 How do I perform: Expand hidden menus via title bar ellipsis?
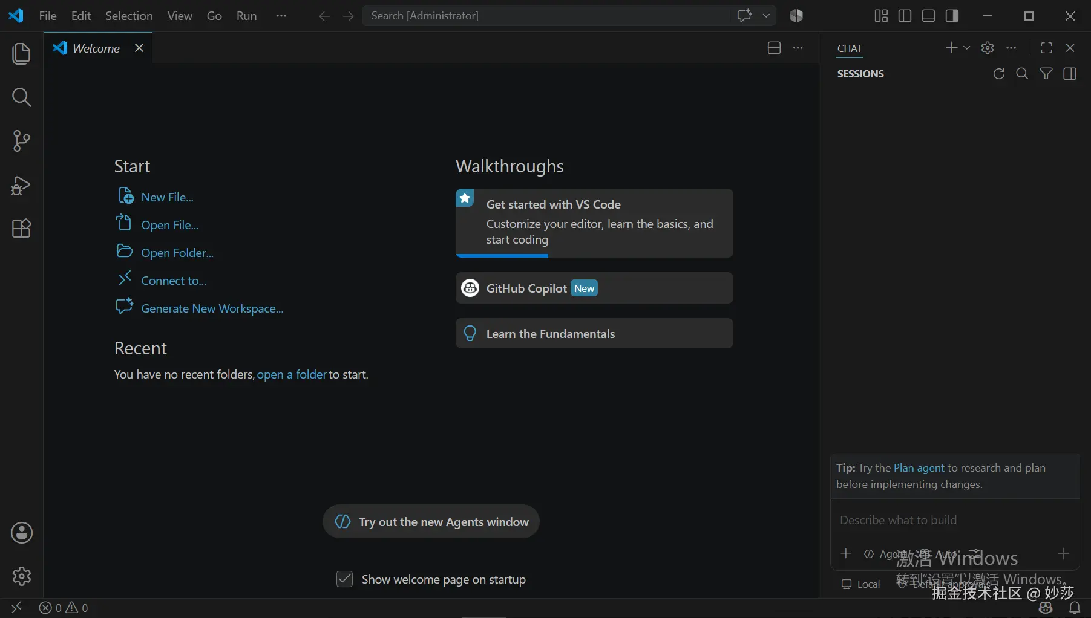point(281,16)
